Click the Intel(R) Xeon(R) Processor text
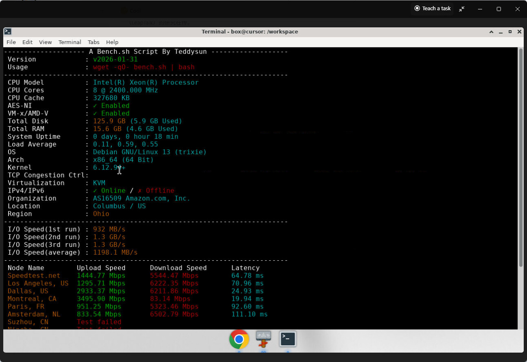Image resolution: width=527 pixels, height=362 pixels. [146, 82]
